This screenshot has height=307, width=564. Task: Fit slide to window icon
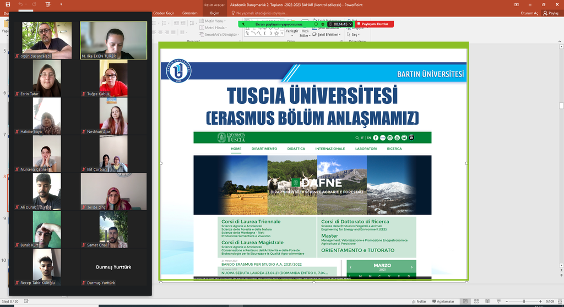(x=560, y=301)
